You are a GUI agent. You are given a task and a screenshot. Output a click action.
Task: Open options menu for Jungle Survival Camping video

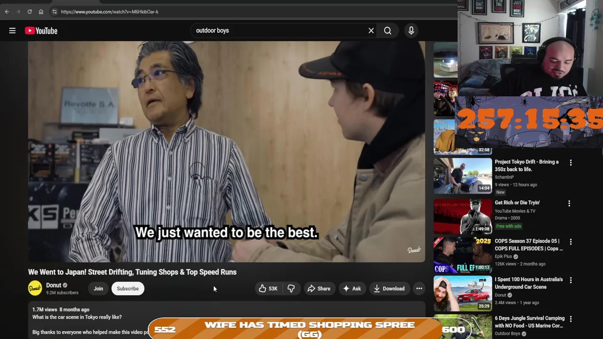coord(570,319)
